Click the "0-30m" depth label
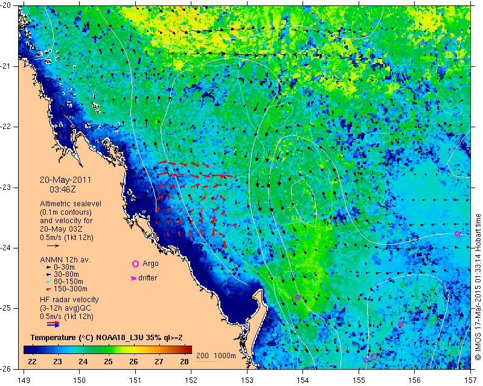Image resolution: width=483 pixels, height=386 pixels. [x=65, y=268]
